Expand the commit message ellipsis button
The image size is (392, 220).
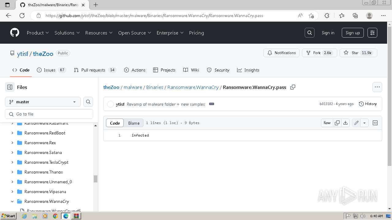point(212,104)
